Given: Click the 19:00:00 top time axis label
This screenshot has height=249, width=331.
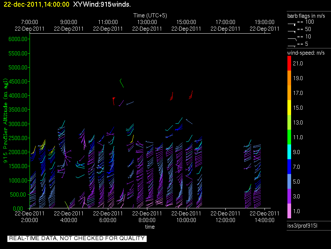Looking at the screenshot, I should pyautogui.click(x=265, y=22).
